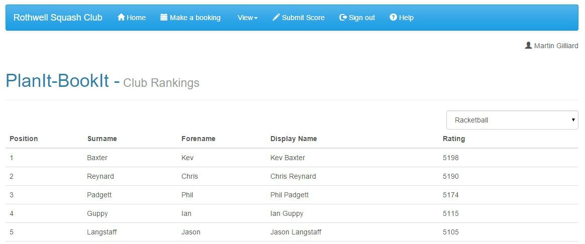Click the Jason Langstaff rating 5105
The width and height of the screenshot is (585, 244).
pos(451,232)
